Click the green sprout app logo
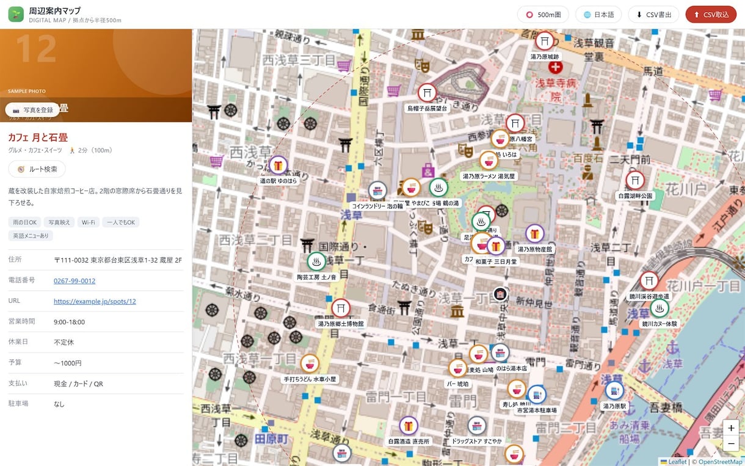Viewport: 745px width, 466px height. (x=16, y=14)
